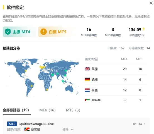
Task: Click the blue MT5 tag beside EquitiBrokerageSC-Live
Action: click(12, 124)
